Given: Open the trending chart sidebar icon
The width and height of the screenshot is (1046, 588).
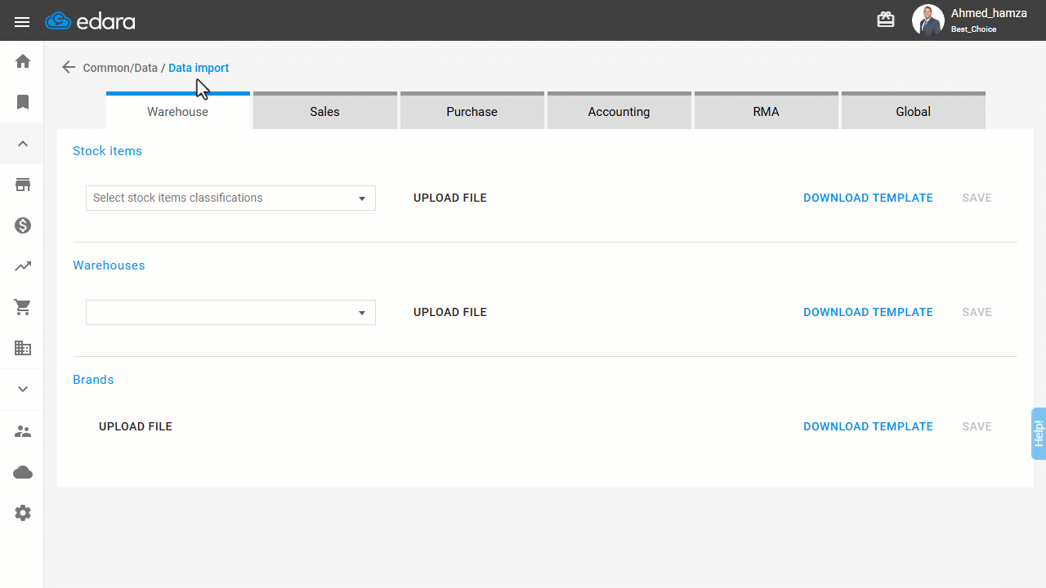Looking at the screenshot, I should point(23,266).
